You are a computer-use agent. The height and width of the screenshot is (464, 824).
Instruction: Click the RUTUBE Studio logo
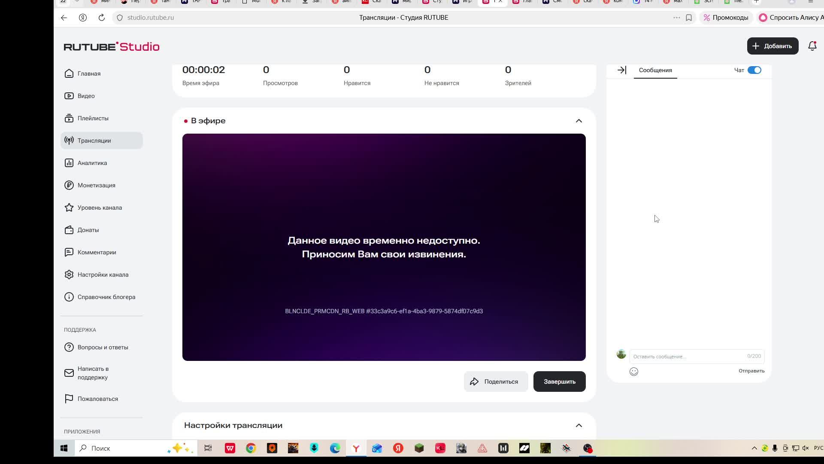pyautogui.click(x=112, y=46)
